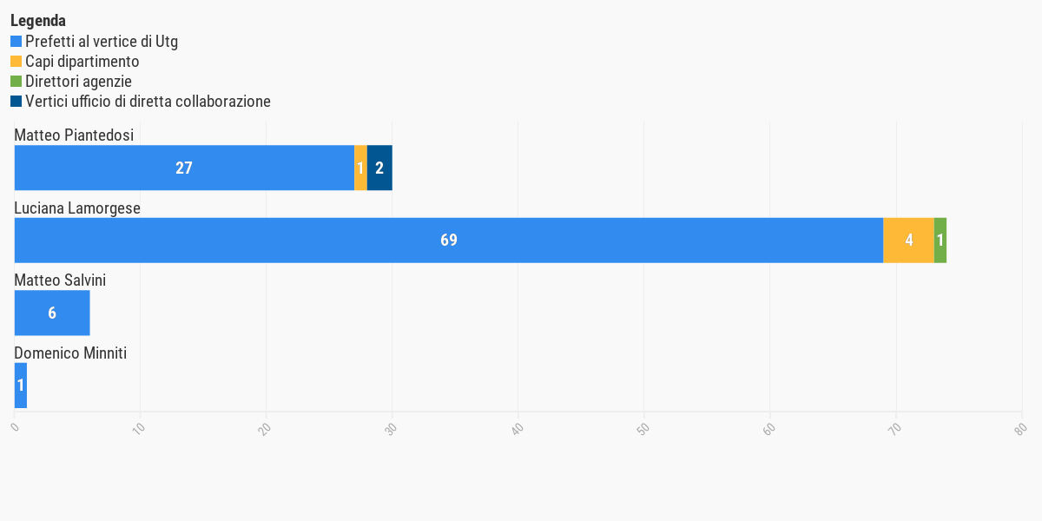The height and width of the screenshot is (521, 1042).
Task: Click the Luciana Lamorgese row label
Action: (77, 208)
